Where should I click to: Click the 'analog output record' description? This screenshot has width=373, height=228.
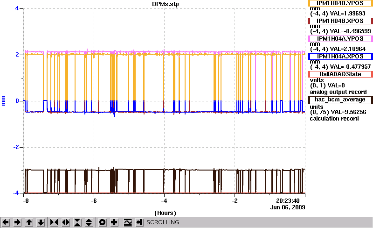[x=338, y=92]
